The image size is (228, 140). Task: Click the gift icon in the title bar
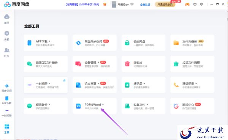105,5
